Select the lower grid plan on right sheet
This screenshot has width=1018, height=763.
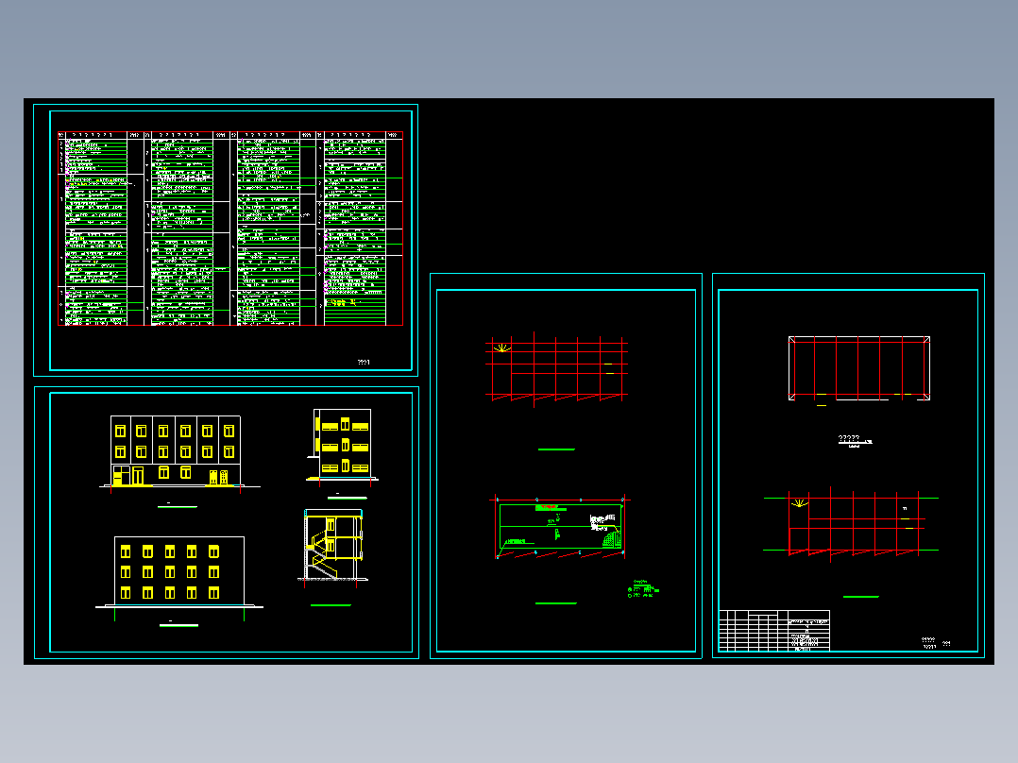pyautogui.click(x=851, y=525)
